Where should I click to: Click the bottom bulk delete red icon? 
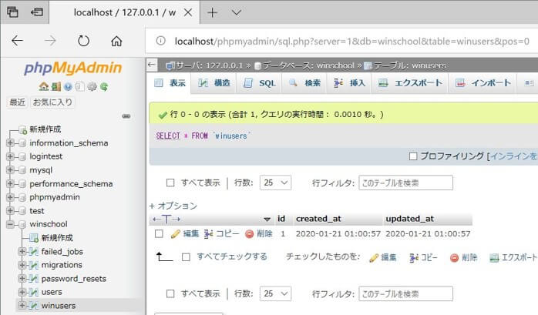click(x=454, y=258)
